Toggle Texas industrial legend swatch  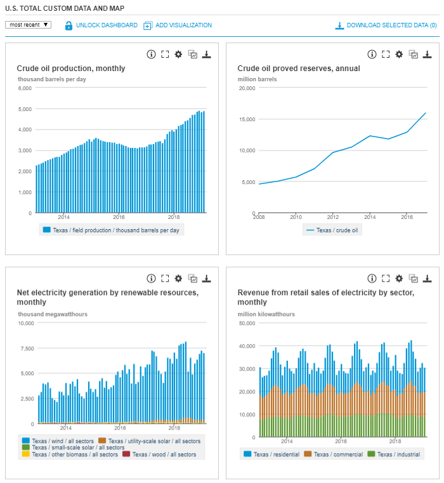pos(371,454)
